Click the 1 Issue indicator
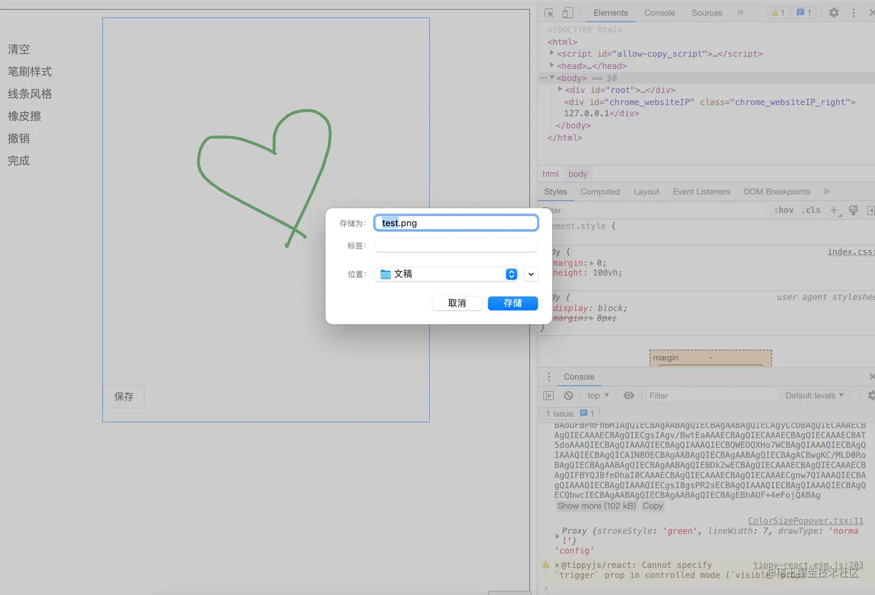875x595 pixels. point(570,413)
